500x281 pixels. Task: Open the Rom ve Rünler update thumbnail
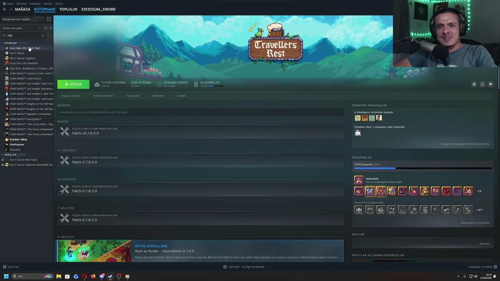tap(94, 251)
